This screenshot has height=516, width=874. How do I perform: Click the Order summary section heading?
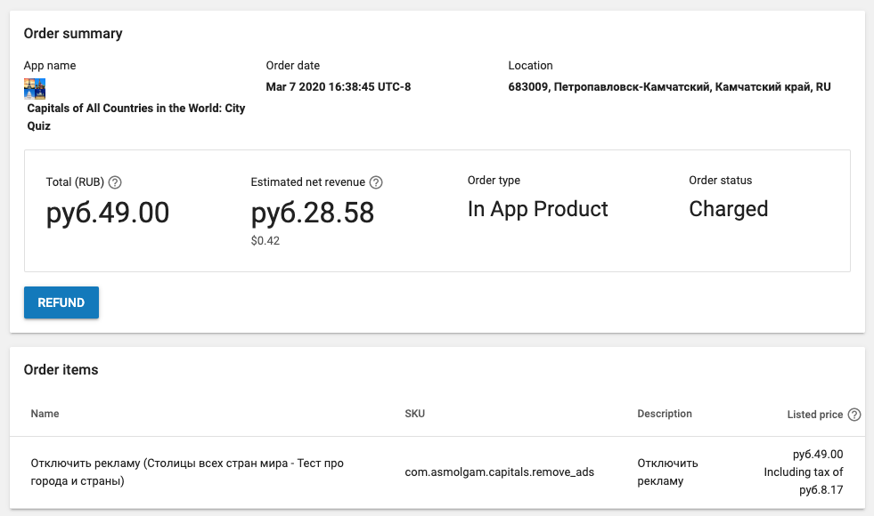(73, 34)
